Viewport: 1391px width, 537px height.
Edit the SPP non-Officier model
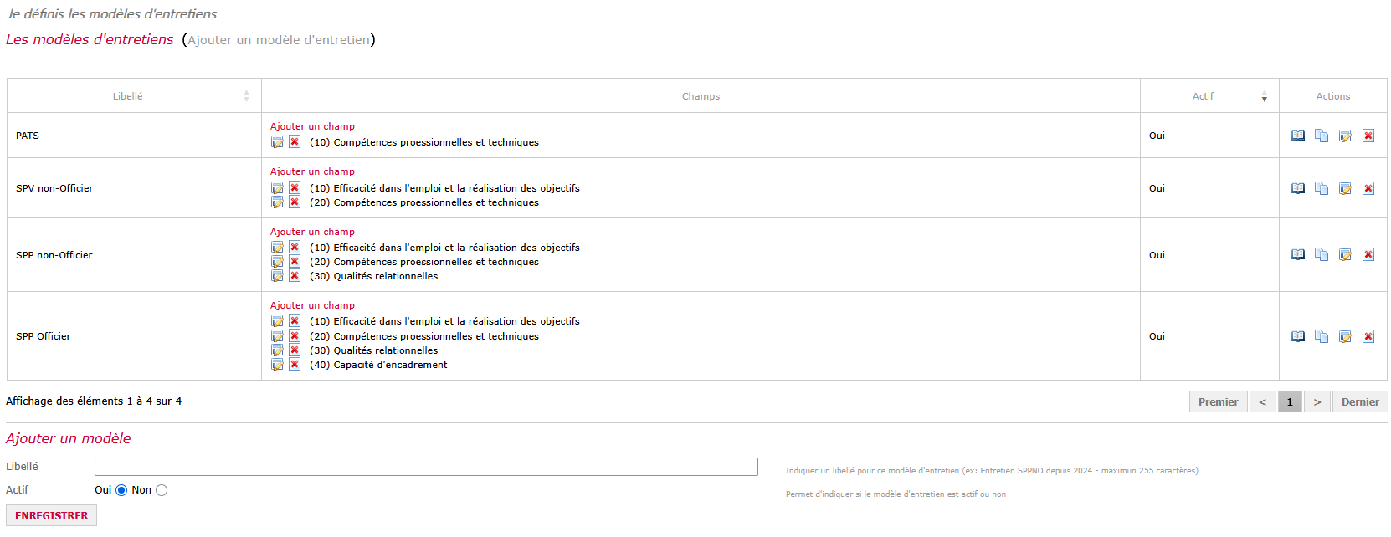click(x=1345, y=254)
